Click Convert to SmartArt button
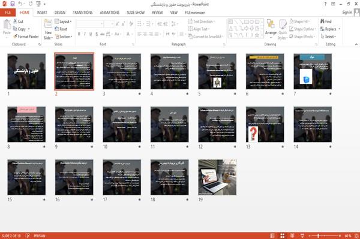This screenshot has height=239, width=360. [x=206, y=37]
